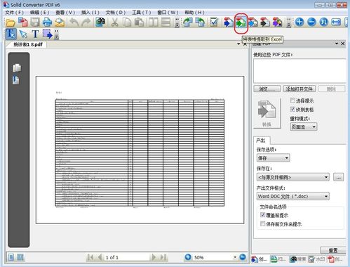Undo the last action with the left arrow icon

click(74, 22)
